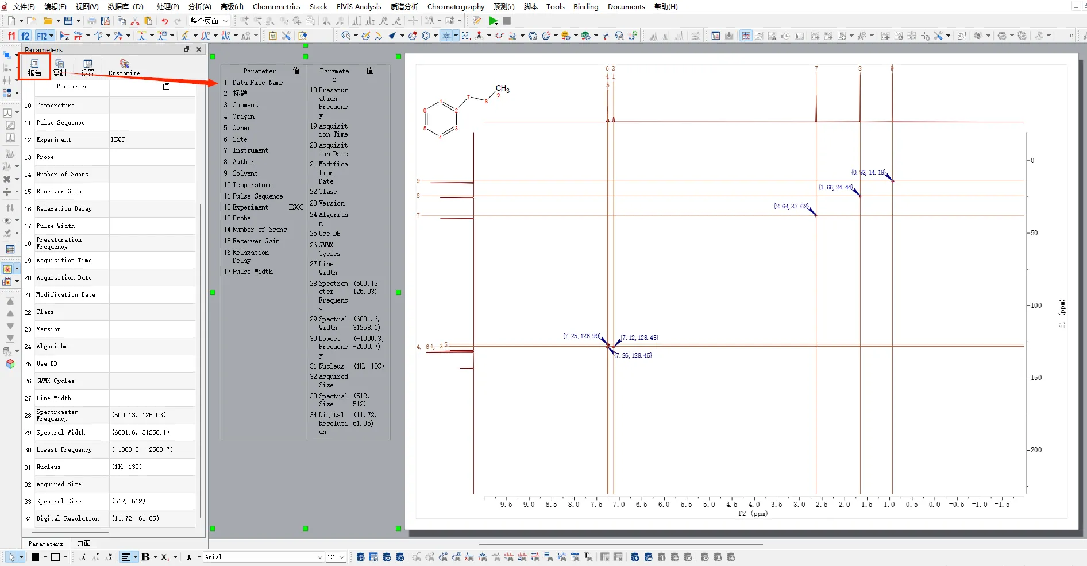Click the 设置 (Settings) button

tap(87, 67)
